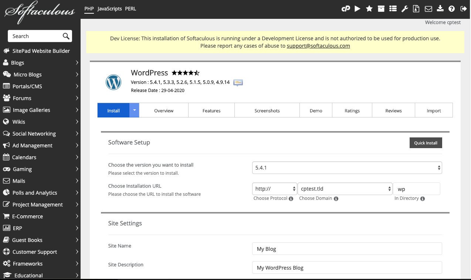Viewport: 471px width, 280px height.
Task: Click the logout arrow icon
Action: point(463,9)
